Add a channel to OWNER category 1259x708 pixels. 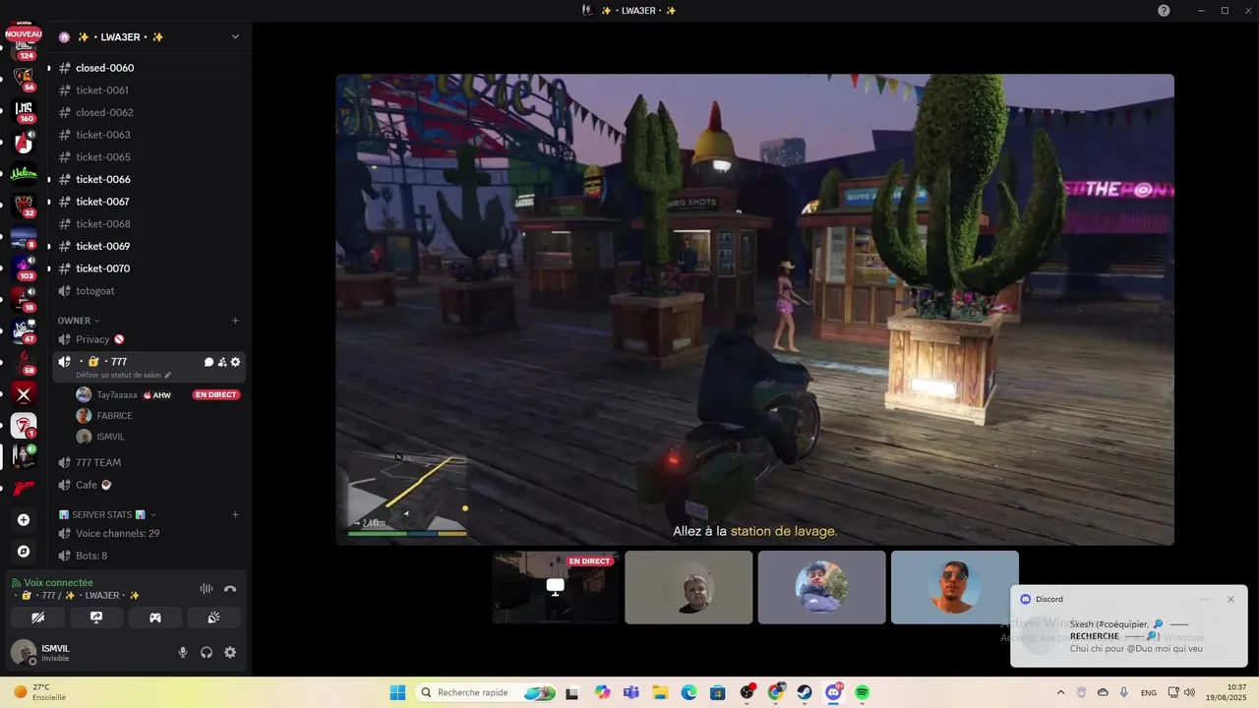235,321
